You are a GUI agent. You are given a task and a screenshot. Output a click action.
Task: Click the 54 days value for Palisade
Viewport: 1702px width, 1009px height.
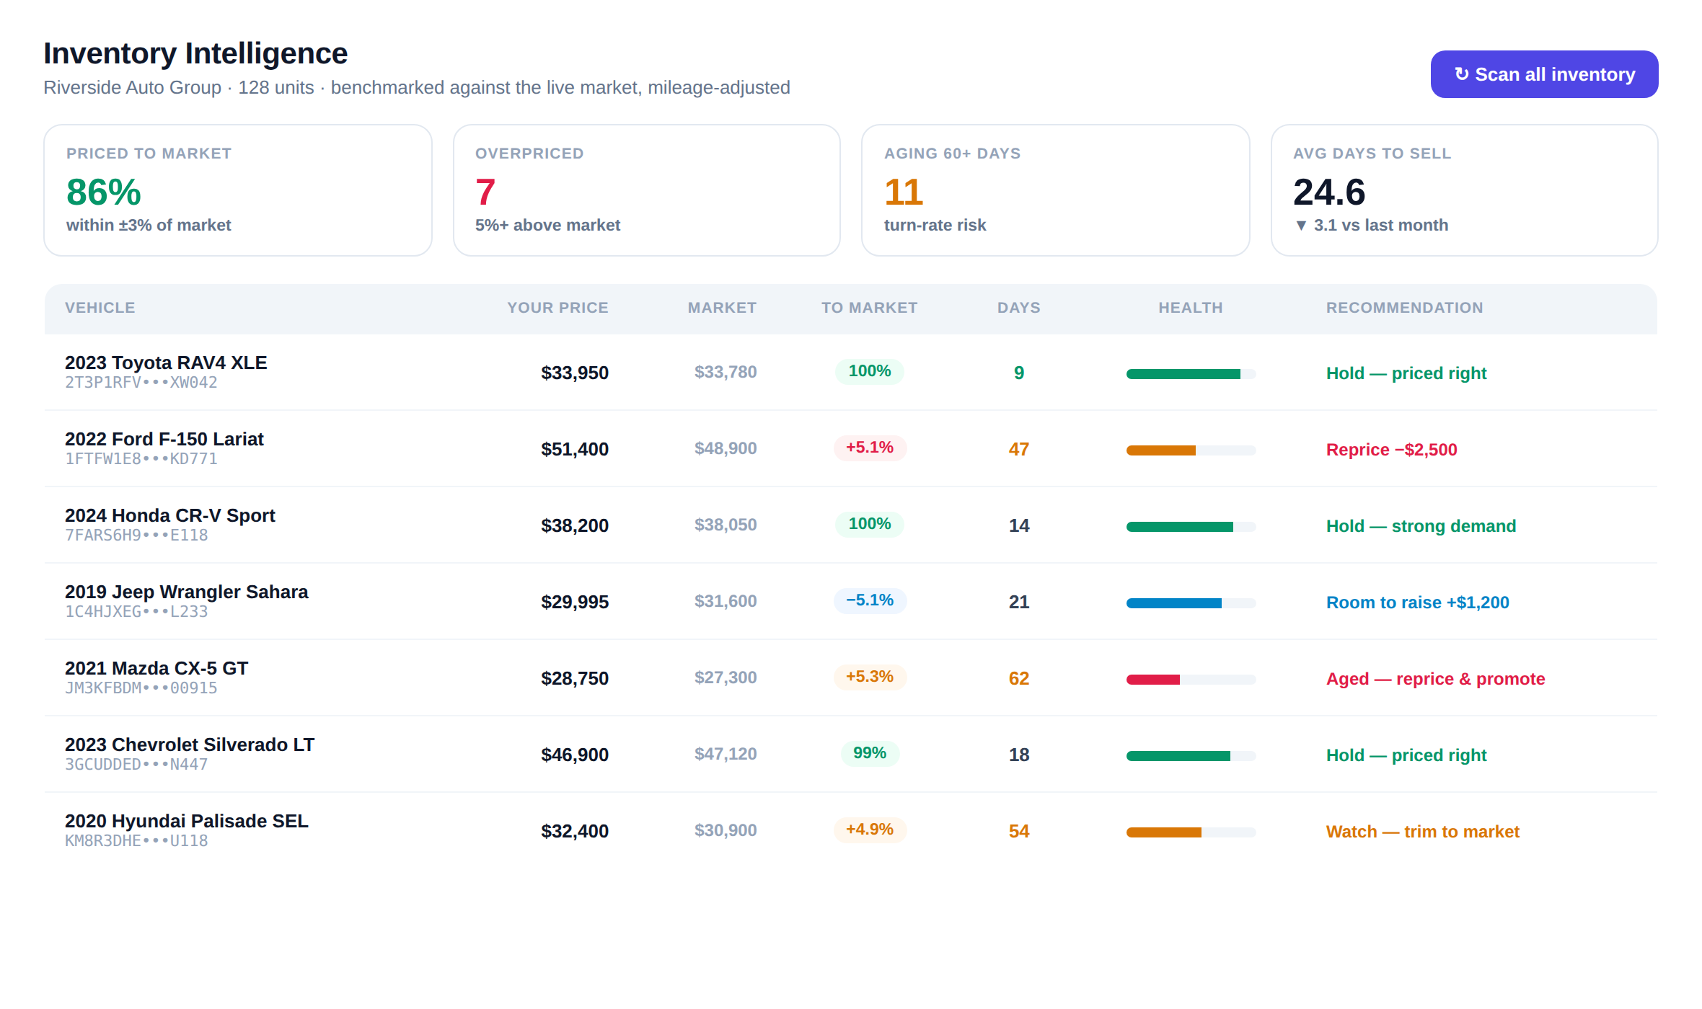coord(1018,831)
